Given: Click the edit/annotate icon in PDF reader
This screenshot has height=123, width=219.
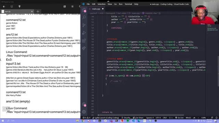Looking at the screenshot, I should click(x=65, y=6).
